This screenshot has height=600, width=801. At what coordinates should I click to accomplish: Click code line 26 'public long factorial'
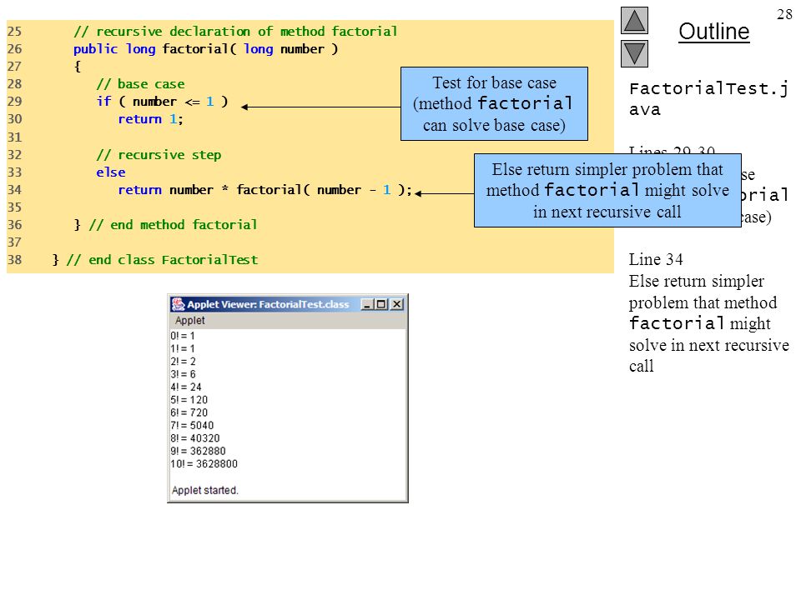(205, 49)
